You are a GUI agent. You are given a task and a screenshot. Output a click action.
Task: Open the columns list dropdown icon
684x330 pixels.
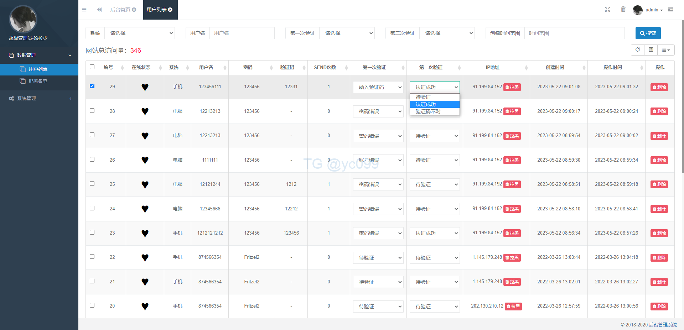click(665, 50)
